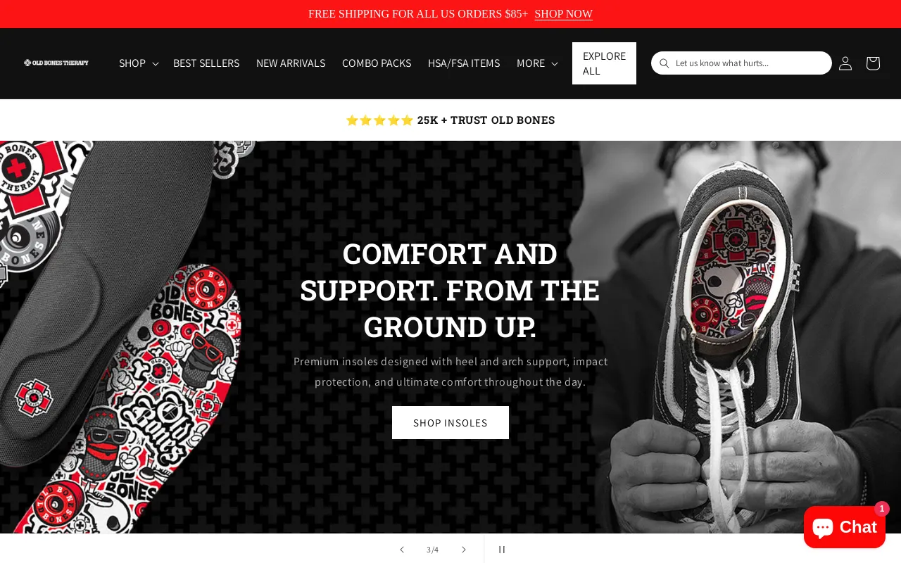The height and width of the screenshot is (563, 901).
Task: Click the EXPLORE ALL button
Action: (x=604, y=63)
